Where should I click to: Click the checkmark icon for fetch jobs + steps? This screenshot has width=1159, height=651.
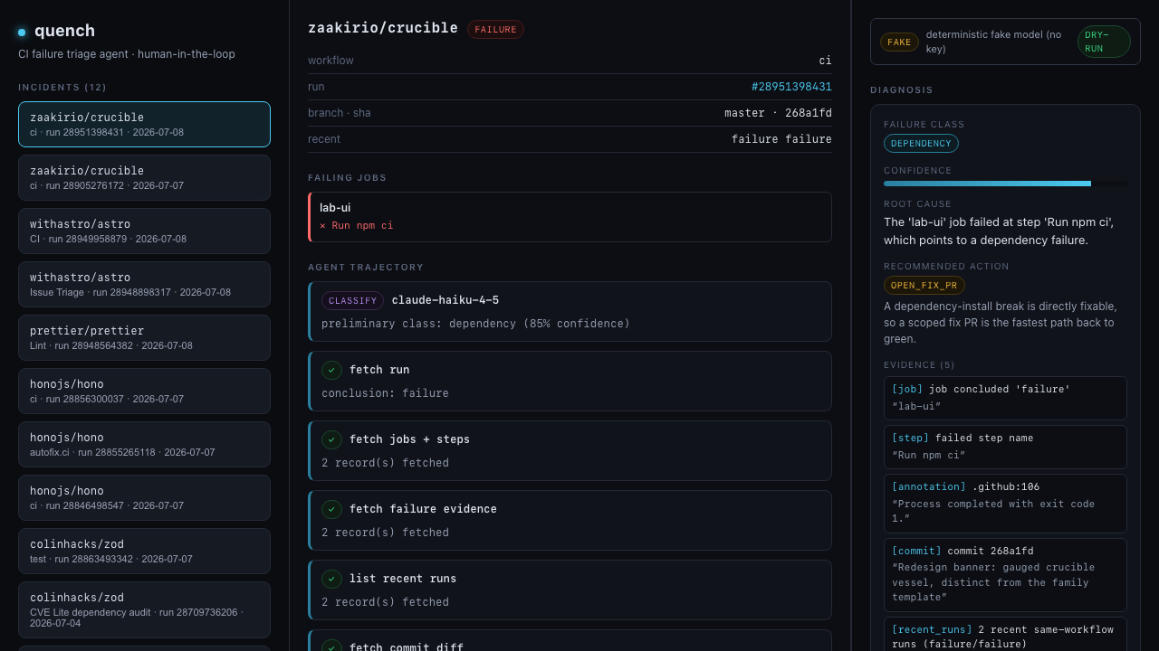point(332,439)
